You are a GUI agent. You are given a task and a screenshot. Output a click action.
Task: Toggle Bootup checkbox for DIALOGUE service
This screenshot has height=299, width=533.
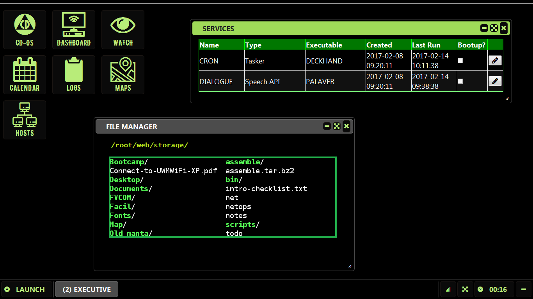pyautogui.click(x=460, y=81)
